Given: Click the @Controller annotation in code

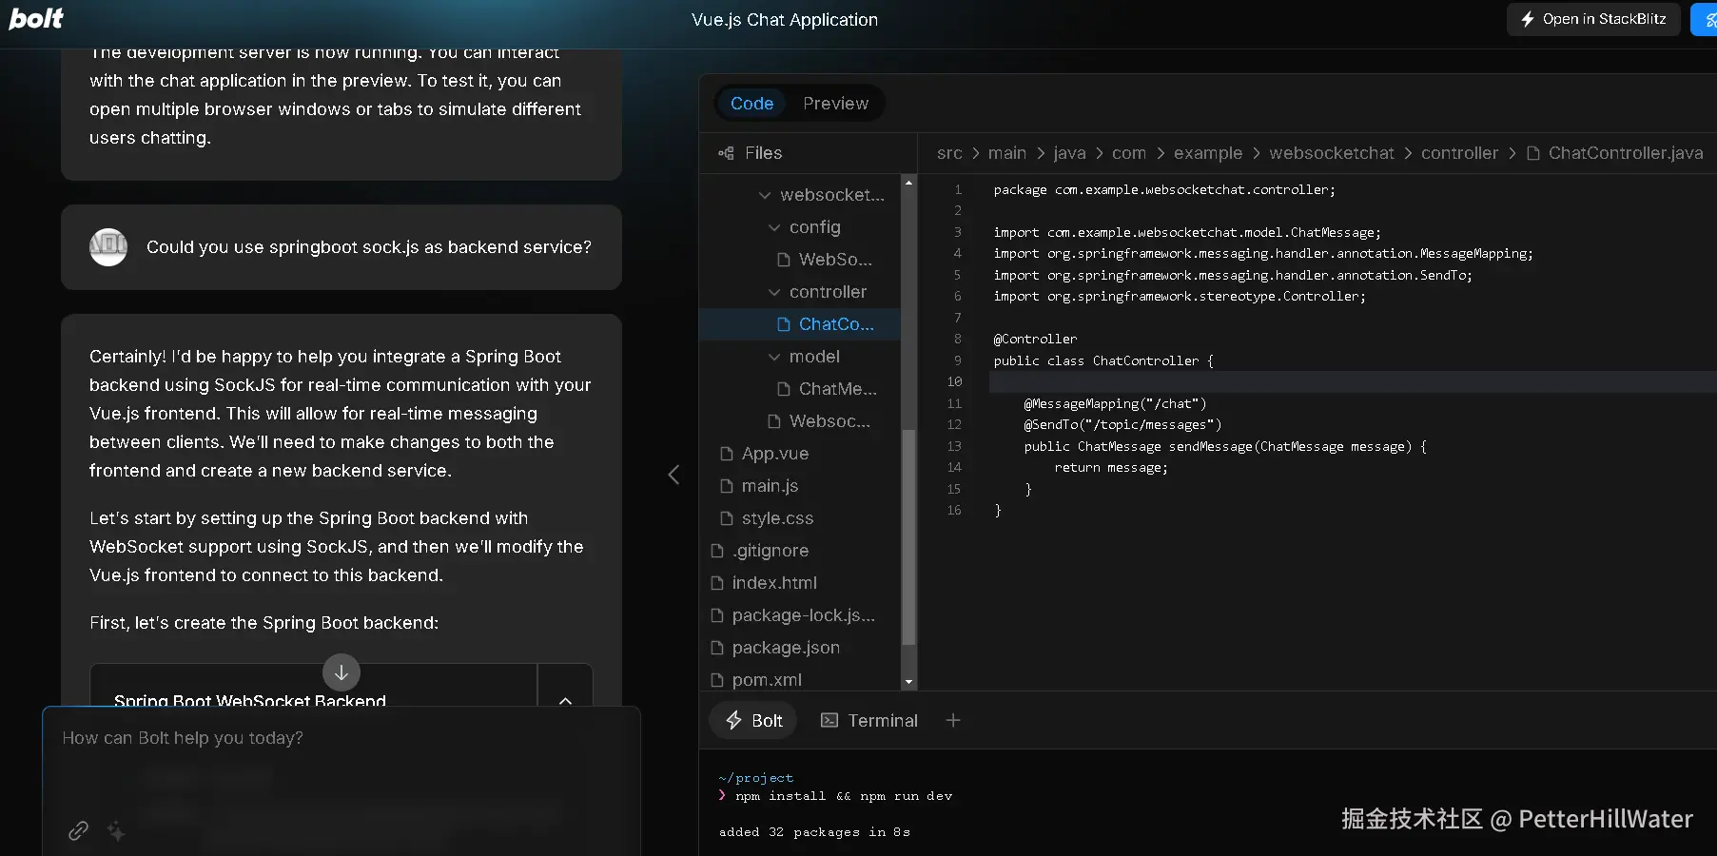Looking at the screenshot, I should (x=1035, y=339).
